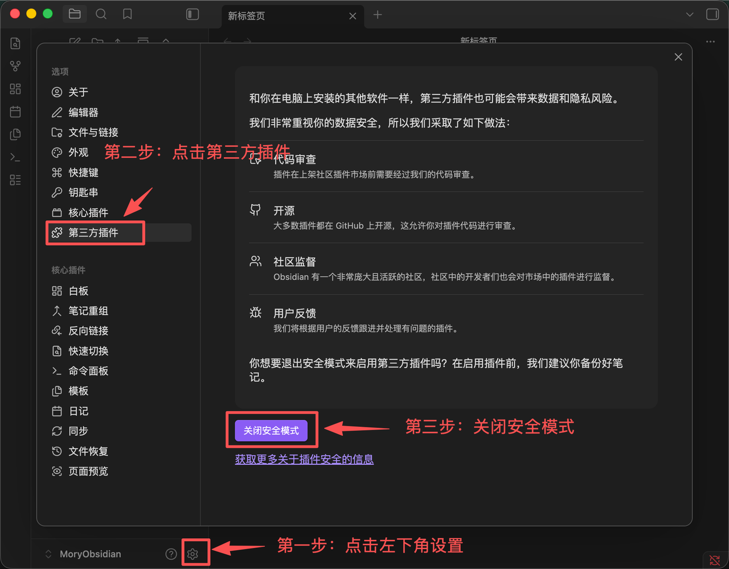The image size is (729, 569).
Task: Toggle the right sidebar panel icon
Action: click(x=712, y=14)
